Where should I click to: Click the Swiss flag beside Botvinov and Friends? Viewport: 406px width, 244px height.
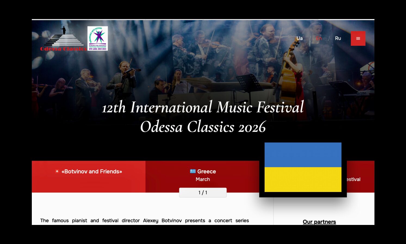pyautogui.click(x=57, y=171)
